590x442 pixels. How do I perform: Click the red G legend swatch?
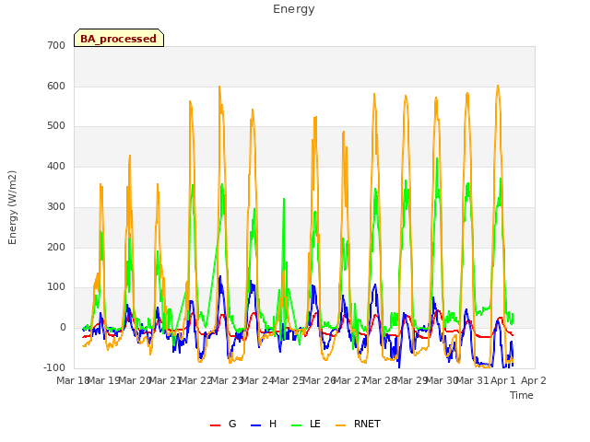tap(215, 425)
